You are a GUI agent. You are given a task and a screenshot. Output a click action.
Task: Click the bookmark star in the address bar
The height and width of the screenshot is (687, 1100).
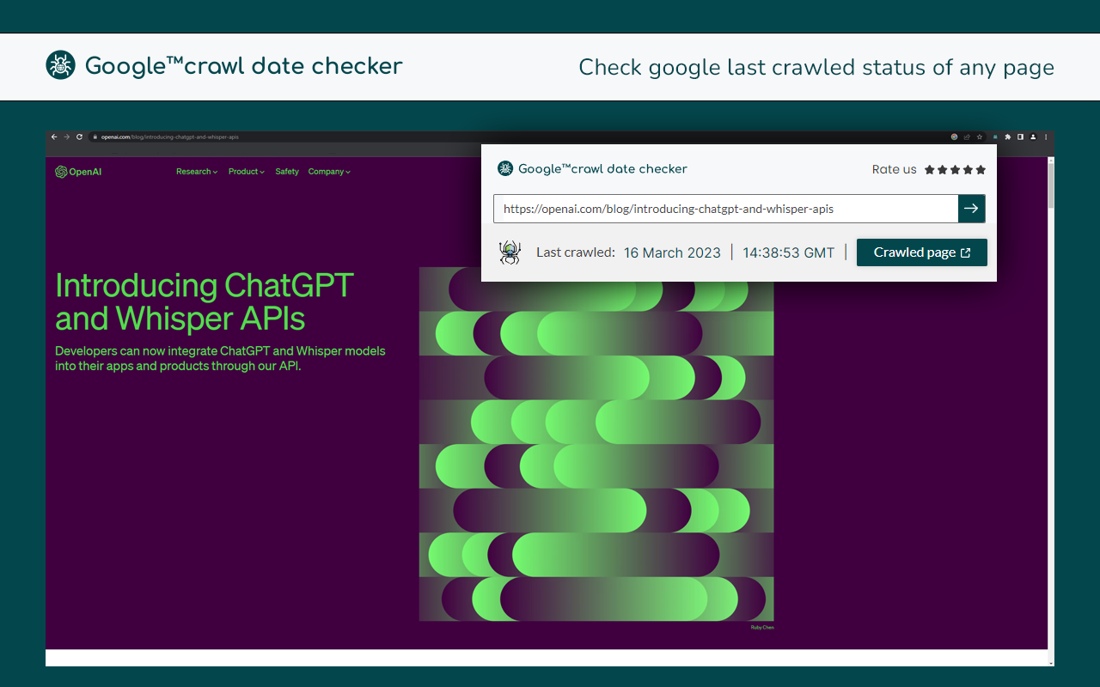coord(980,137)
